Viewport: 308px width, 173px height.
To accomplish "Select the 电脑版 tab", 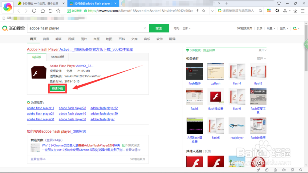I will (37, 57).
